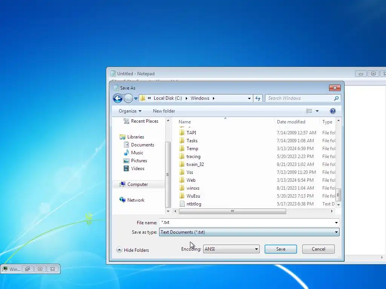Click the ntbtlog text file icon
Viewport: 386px width, 289px height.
coord(182,204)
